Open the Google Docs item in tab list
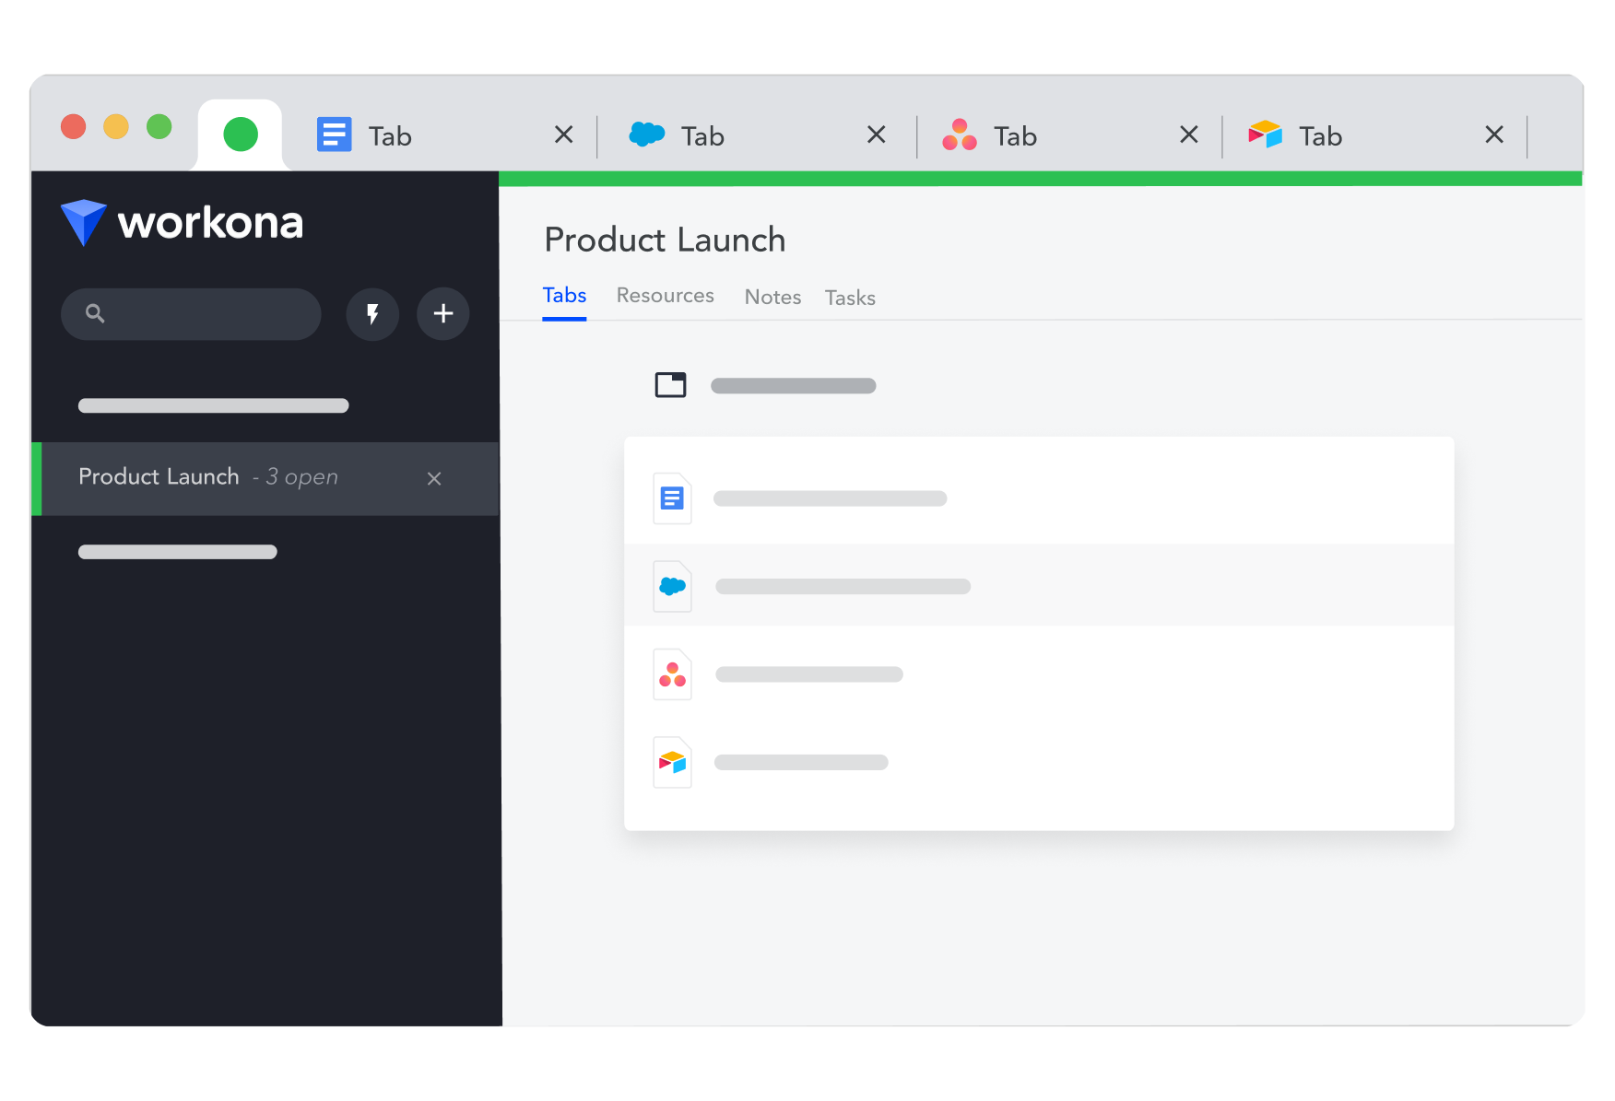The width and height of the screenshot is (1615, 1101). click(x=1039, y=498)
